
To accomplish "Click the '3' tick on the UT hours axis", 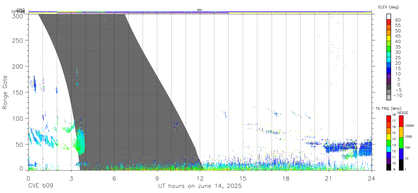I will (x=71, y=178).
